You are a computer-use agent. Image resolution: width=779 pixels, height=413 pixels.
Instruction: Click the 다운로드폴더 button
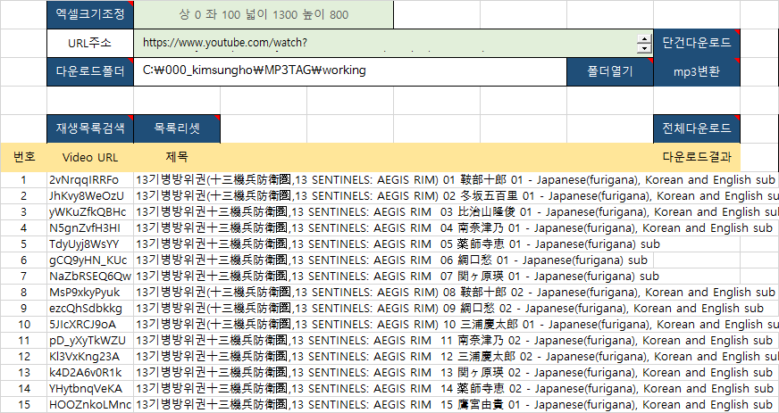click(x=90, y=71)
